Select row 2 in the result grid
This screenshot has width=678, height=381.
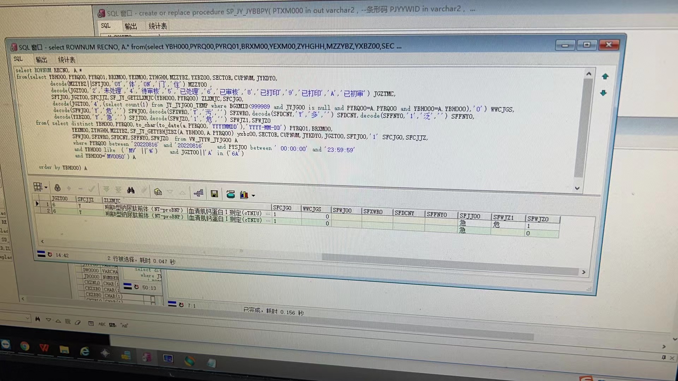pyautogui.click(x=48, y=211)
